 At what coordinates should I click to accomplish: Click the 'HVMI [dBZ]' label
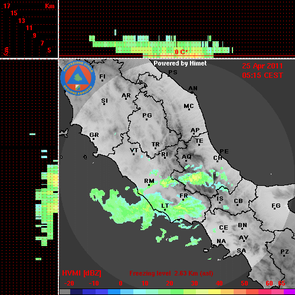tap(81, 273)
